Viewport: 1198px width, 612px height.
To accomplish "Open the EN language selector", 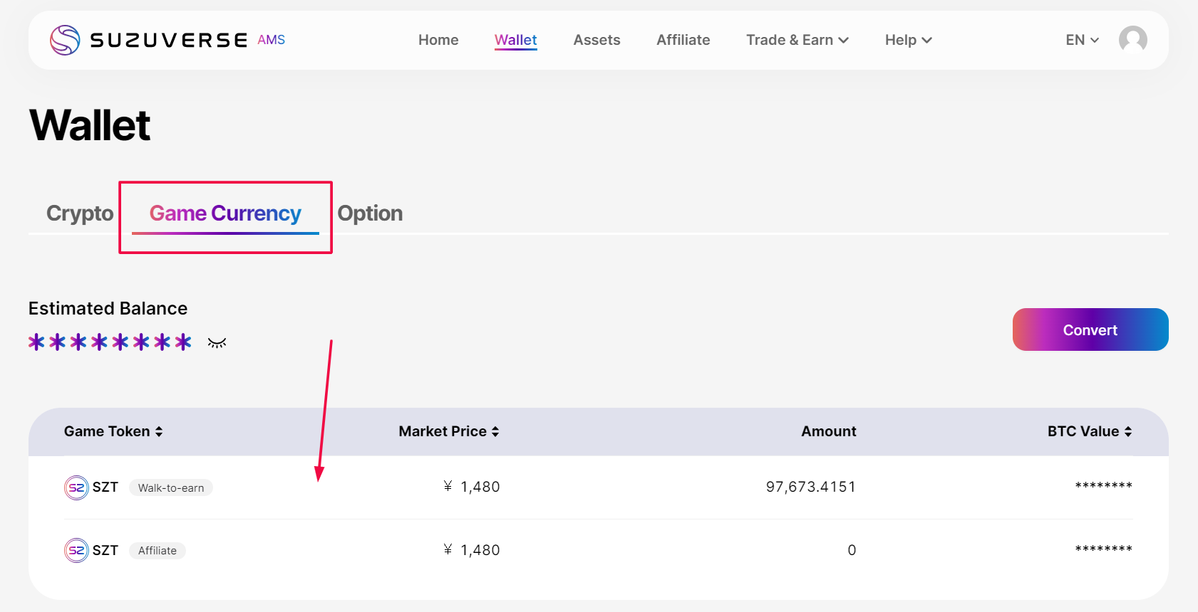I will pyautogui.click(x=1082, y=41).
